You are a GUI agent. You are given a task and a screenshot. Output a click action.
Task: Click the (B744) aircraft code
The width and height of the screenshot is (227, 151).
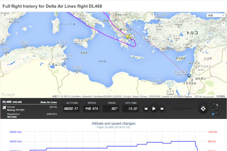pos(53,107)
